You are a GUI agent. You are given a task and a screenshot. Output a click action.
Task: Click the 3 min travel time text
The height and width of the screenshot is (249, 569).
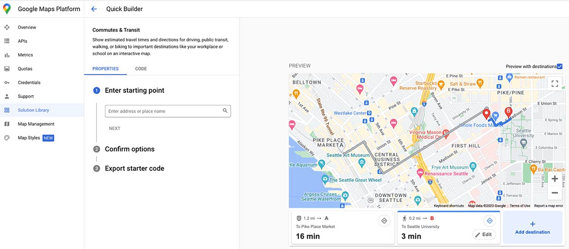[411, 236]
